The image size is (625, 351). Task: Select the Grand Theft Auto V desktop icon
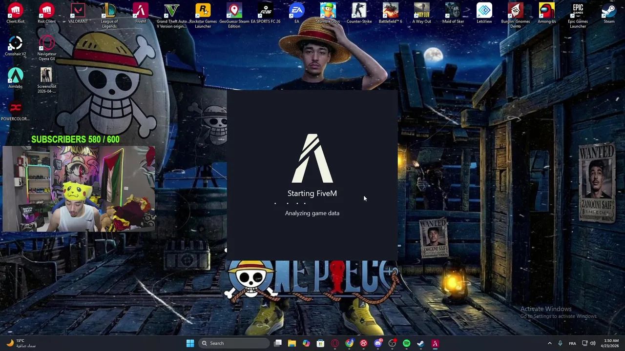tap(172, 16)
